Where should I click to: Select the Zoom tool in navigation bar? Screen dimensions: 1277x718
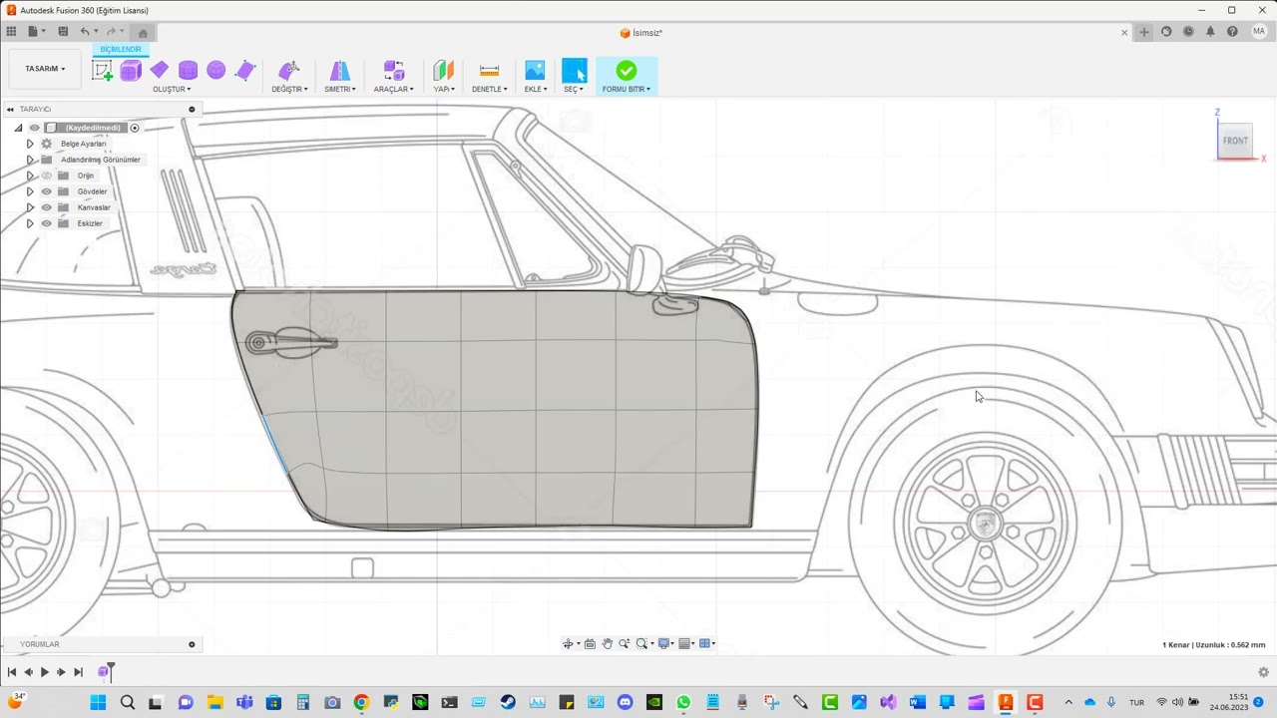click(625, 643)
